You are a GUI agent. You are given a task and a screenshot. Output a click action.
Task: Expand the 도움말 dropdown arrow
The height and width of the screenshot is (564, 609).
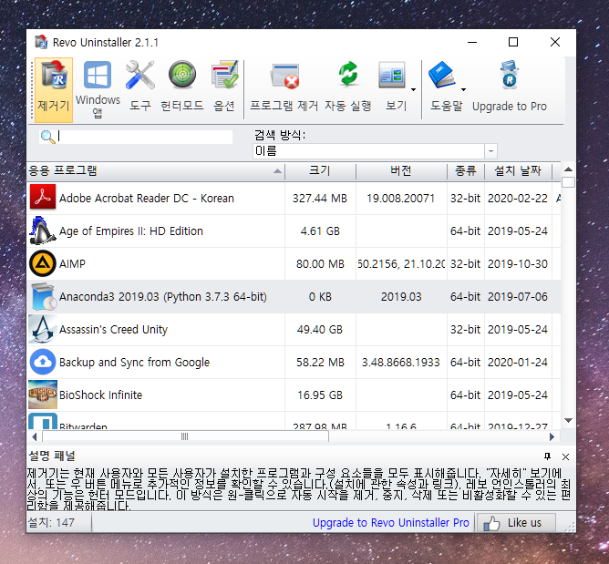(x=463, y=89)
